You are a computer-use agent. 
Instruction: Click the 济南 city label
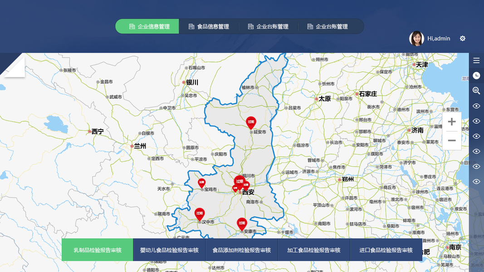417,131
